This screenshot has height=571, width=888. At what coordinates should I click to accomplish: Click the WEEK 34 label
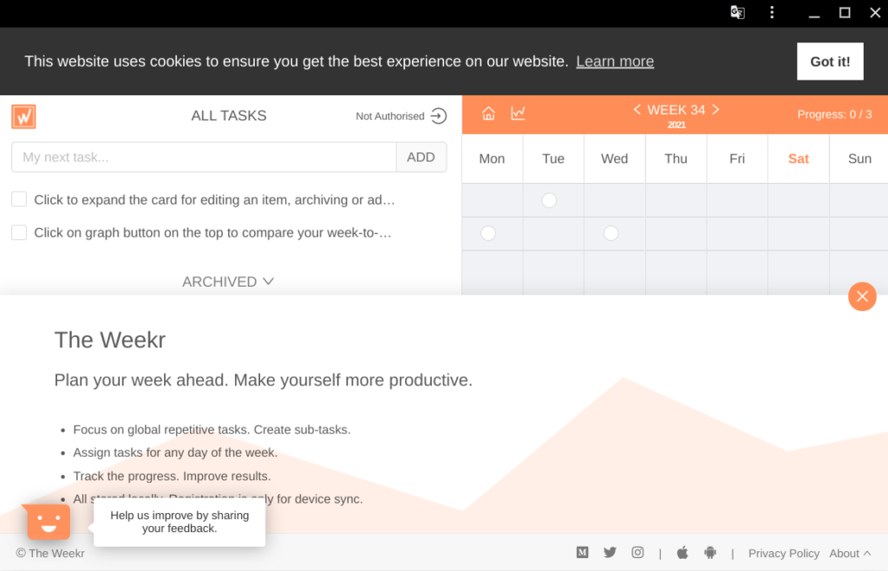[676, 110]
